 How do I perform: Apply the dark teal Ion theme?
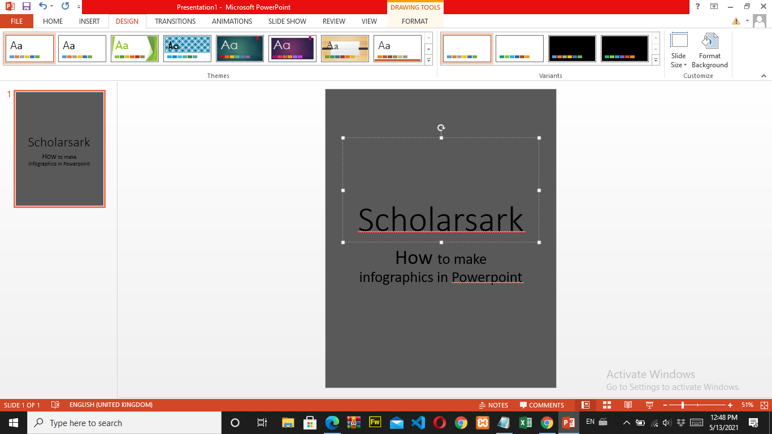coord(240,49)
